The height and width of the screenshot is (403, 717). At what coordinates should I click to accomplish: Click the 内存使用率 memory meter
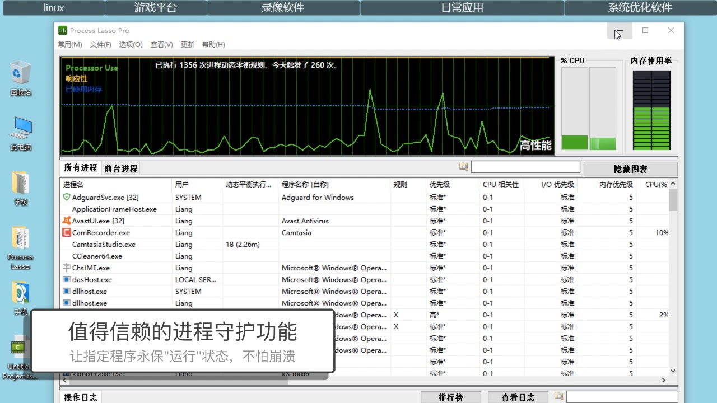click(651, 110)
